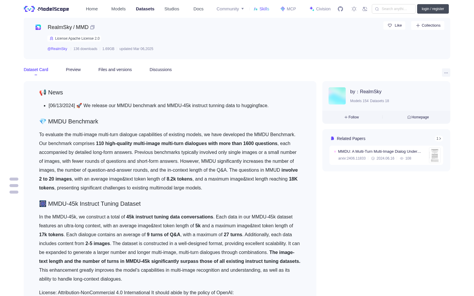Click the RealmSky dataset avatar icon

pyautogui.click(x=38, y=27)
